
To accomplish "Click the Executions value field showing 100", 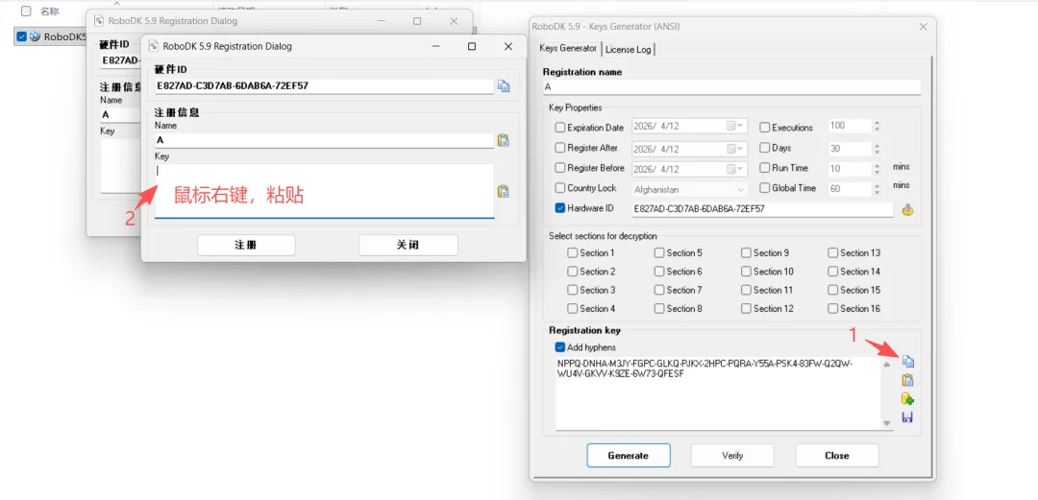I will coord(850,127).
